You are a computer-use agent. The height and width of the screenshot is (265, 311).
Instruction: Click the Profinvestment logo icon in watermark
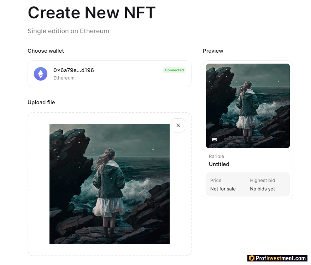[x=252, y=258]
